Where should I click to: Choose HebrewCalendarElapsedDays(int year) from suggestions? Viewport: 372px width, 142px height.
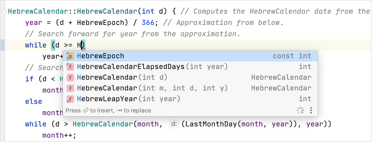click(x=152, y=67)
